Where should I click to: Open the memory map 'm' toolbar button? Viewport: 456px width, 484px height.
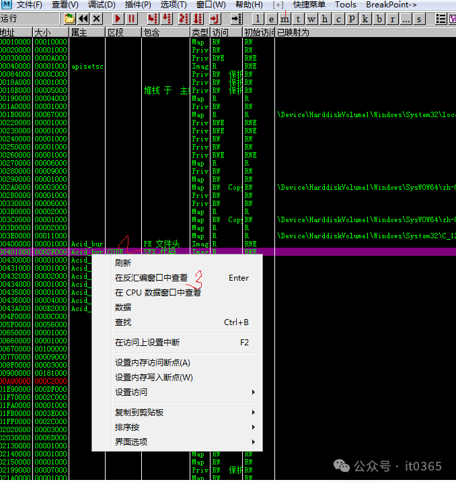pyautogui.click(x=284, y=19)
